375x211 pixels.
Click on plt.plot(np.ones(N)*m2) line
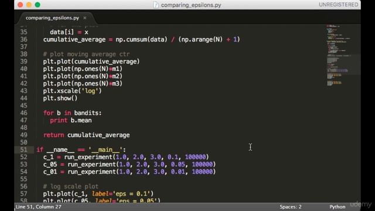pyautogui.click(x=83, y=76)
